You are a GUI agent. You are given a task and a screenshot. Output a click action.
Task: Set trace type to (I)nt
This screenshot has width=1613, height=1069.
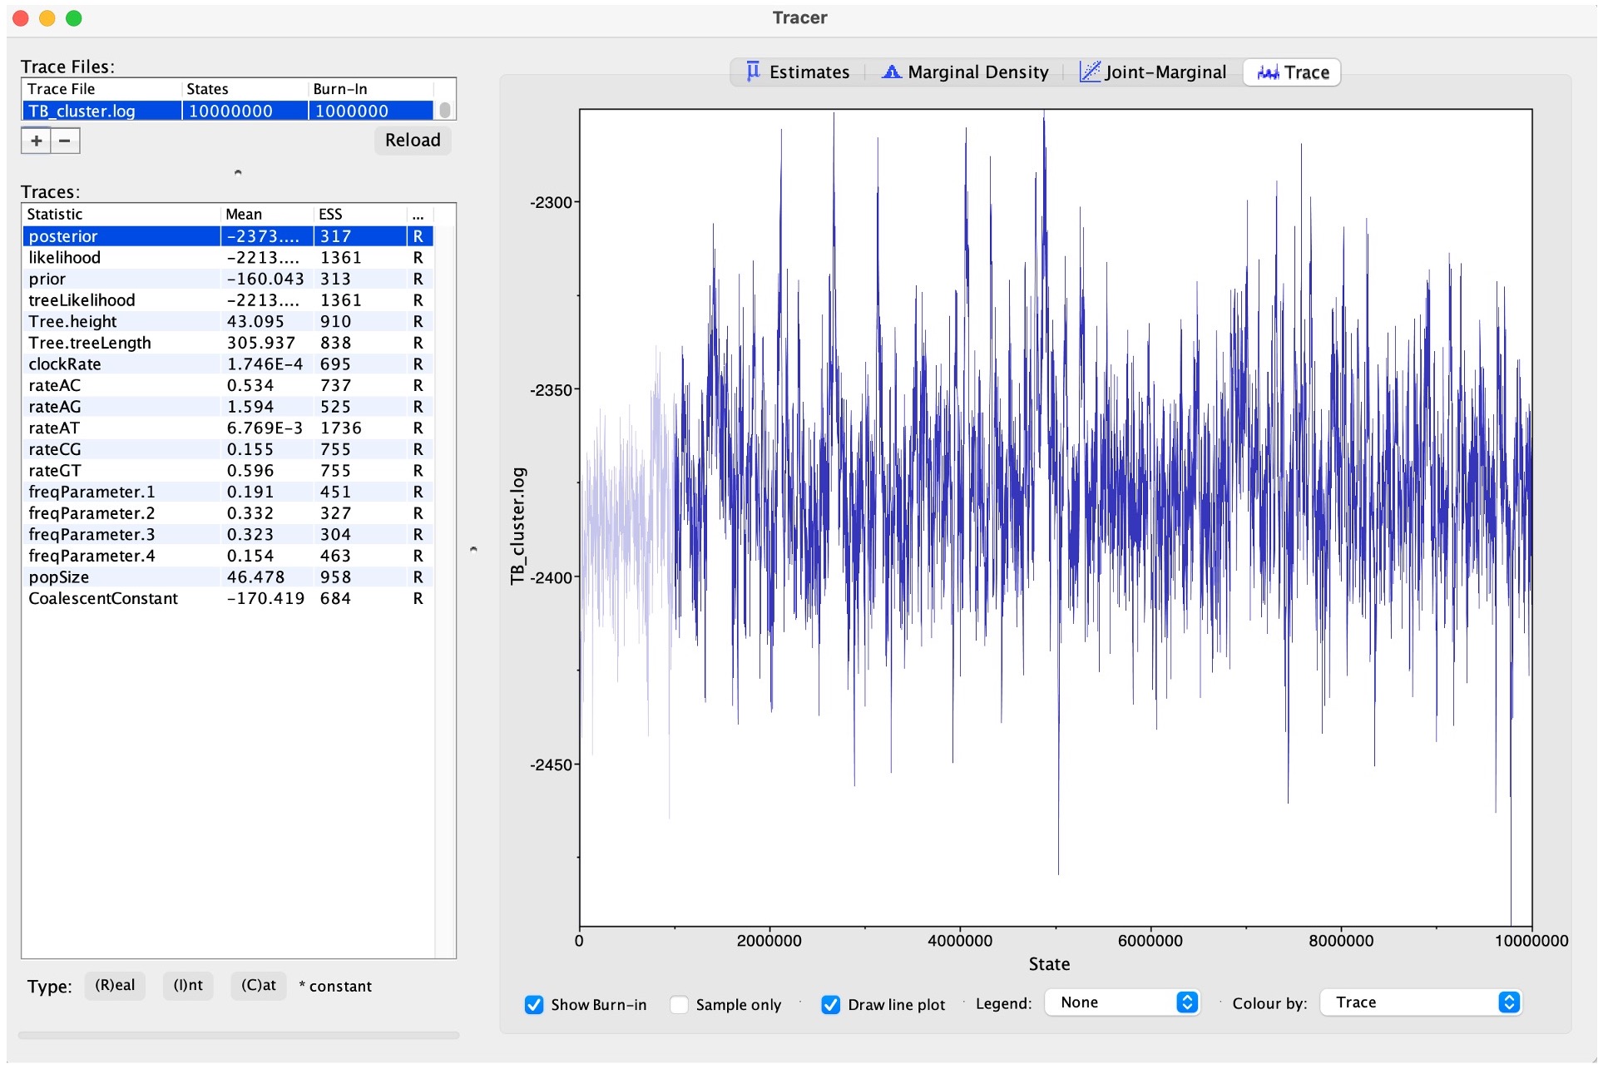(x=188, y=985)
